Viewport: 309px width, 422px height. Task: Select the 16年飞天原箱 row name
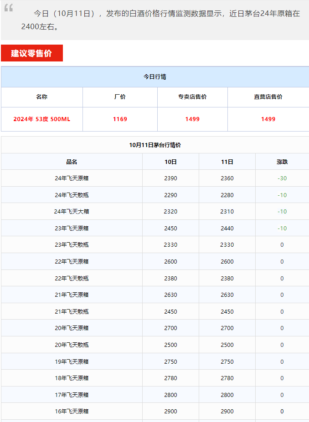coord(72,412)
